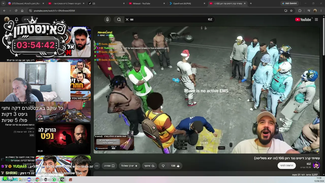Click the voice search microphone icon
Viewport: 325px width, 183px height.
coord(107,20)
